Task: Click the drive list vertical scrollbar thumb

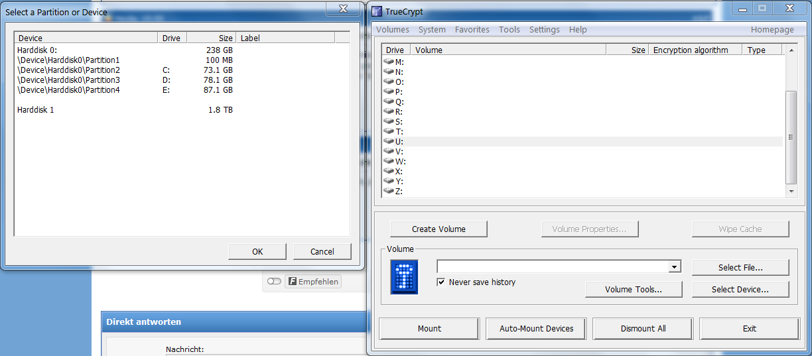Action: [790, 137]
